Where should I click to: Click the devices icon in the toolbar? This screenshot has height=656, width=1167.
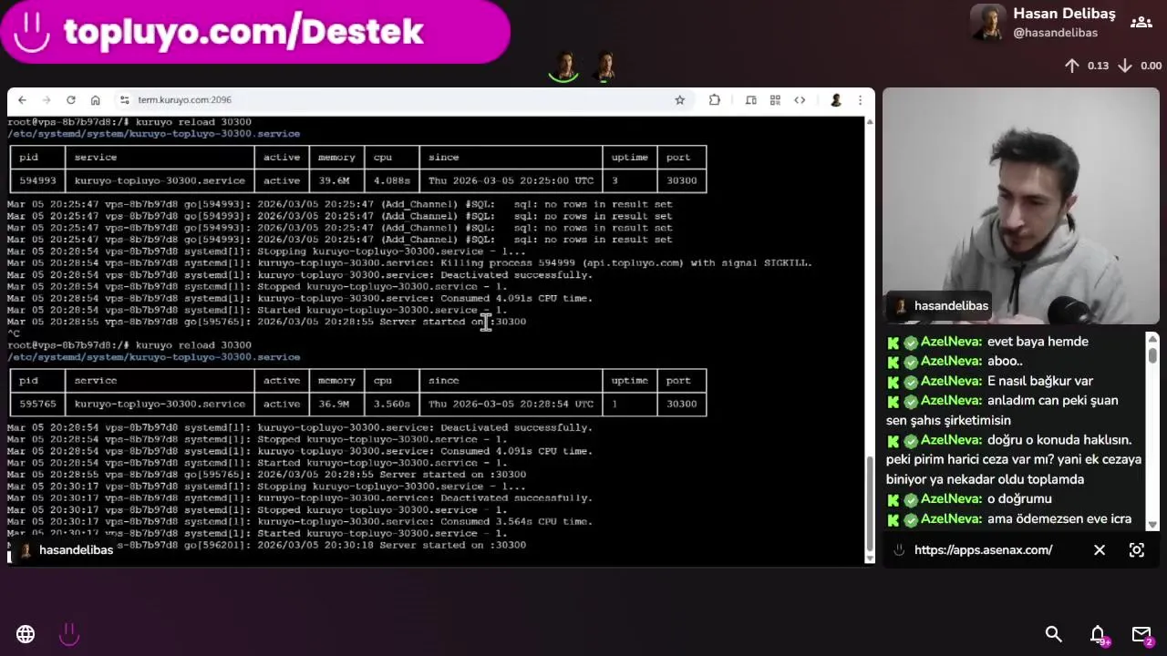(x=750, y=100)
